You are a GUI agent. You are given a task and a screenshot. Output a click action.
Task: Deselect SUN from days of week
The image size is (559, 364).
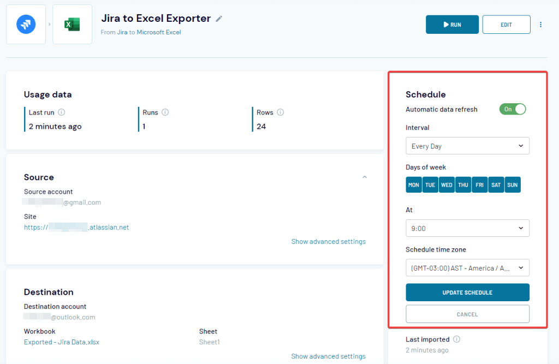click(x=512, y=184)
